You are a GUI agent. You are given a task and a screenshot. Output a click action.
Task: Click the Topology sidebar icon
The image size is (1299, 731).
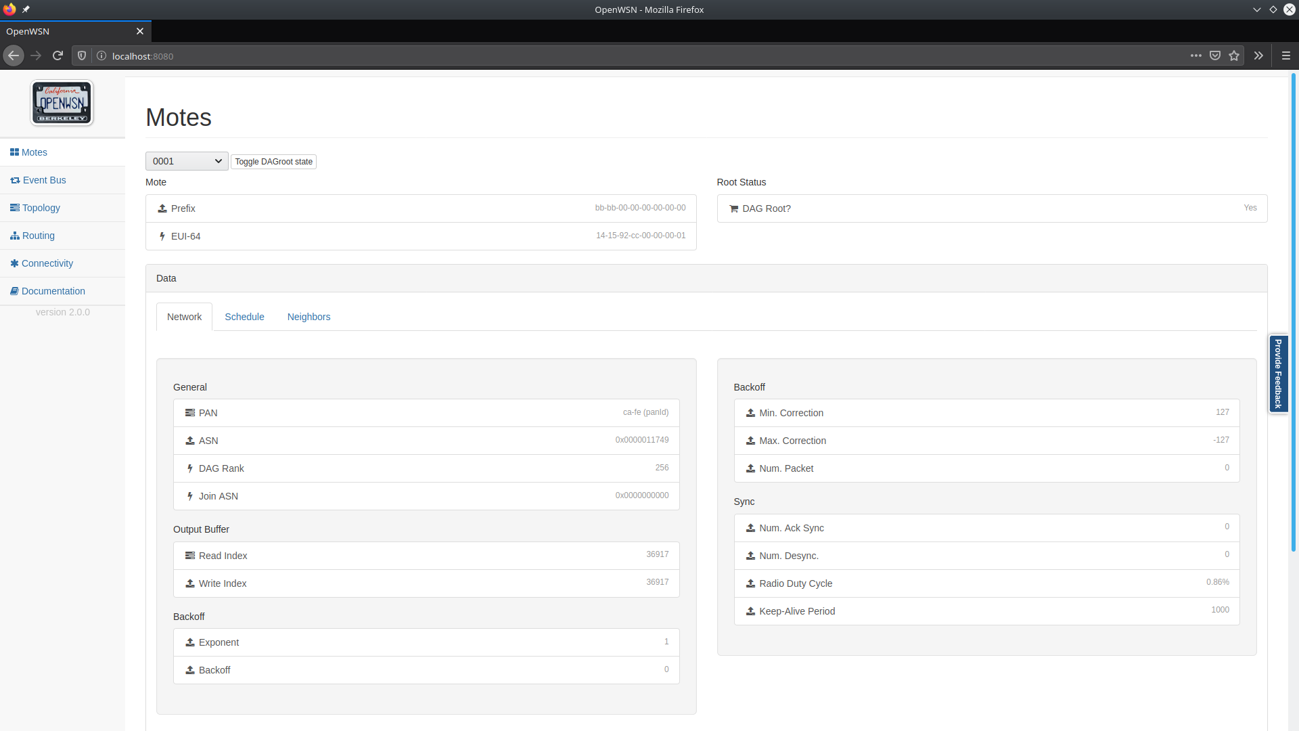click(x=15, y=208)
